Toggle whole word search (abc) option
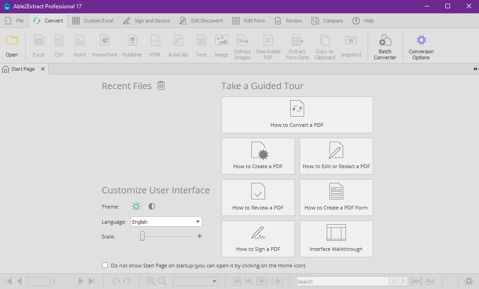Screen dimensions: 479x289 click(x=416, y=281)
